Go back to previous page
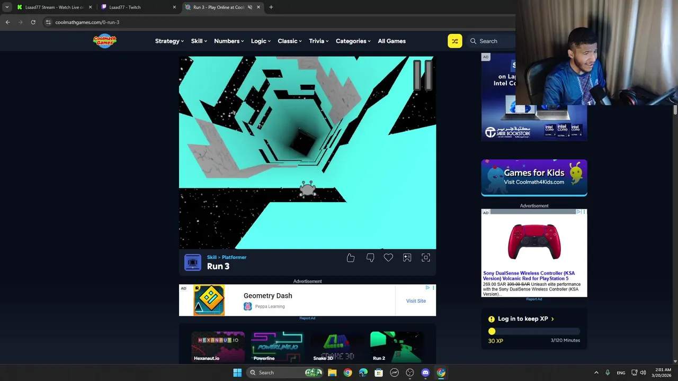This screenshot has height=381, width=678. pyautogui.click(x=7, y=22)
